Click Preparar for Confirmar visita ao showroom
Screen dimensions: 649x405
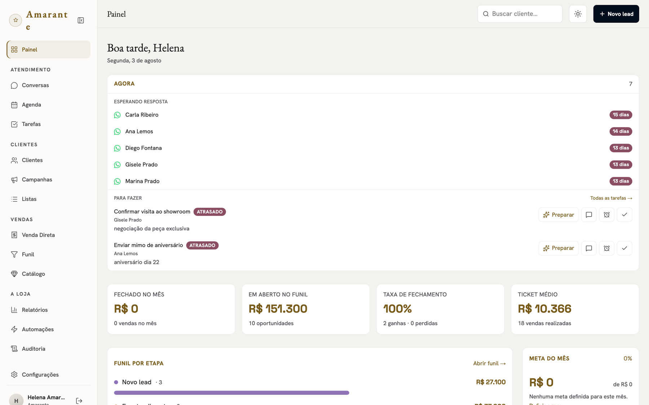(x=559, y=215)
